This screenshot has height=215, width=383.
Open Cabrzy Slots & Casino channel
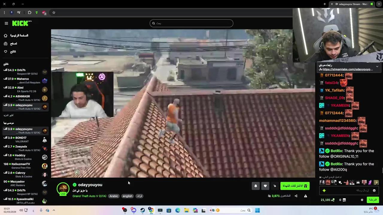25,174
